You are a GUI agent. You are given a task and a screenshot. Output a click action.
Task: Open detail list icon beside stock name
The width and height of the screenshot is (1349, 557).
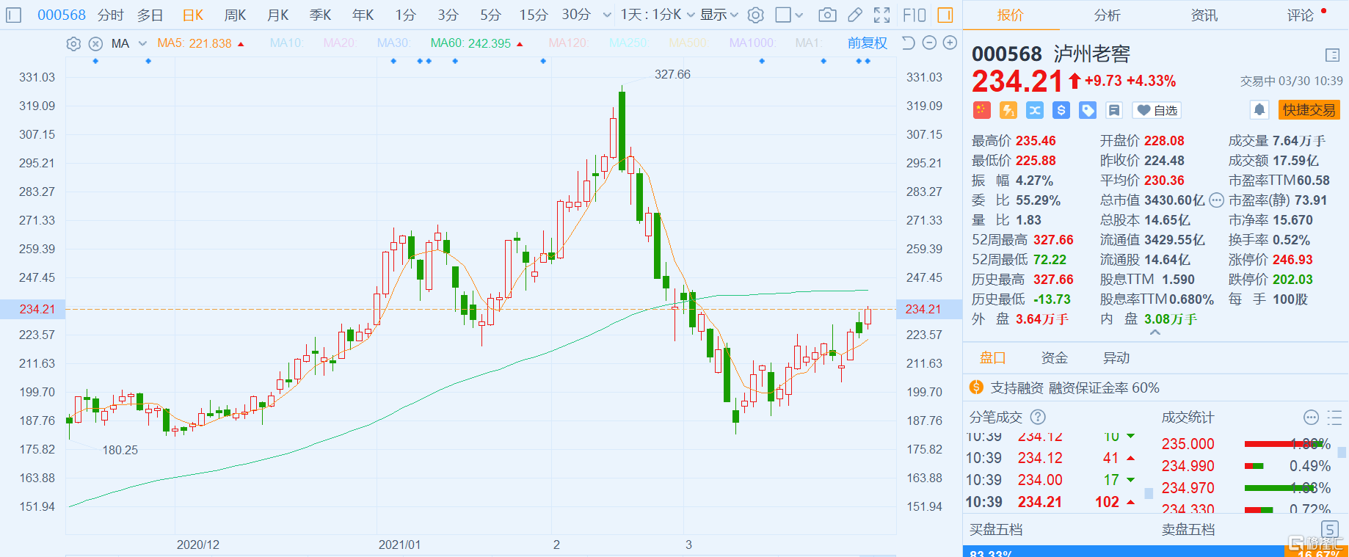pos(1333,55)
